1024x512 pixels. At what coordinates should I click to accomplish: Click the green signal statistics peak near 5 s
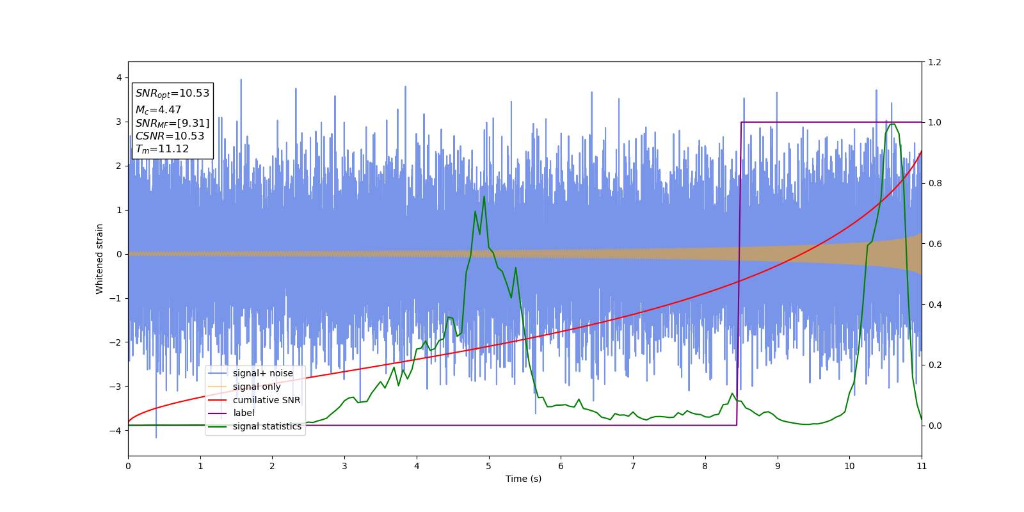(484, 197)
